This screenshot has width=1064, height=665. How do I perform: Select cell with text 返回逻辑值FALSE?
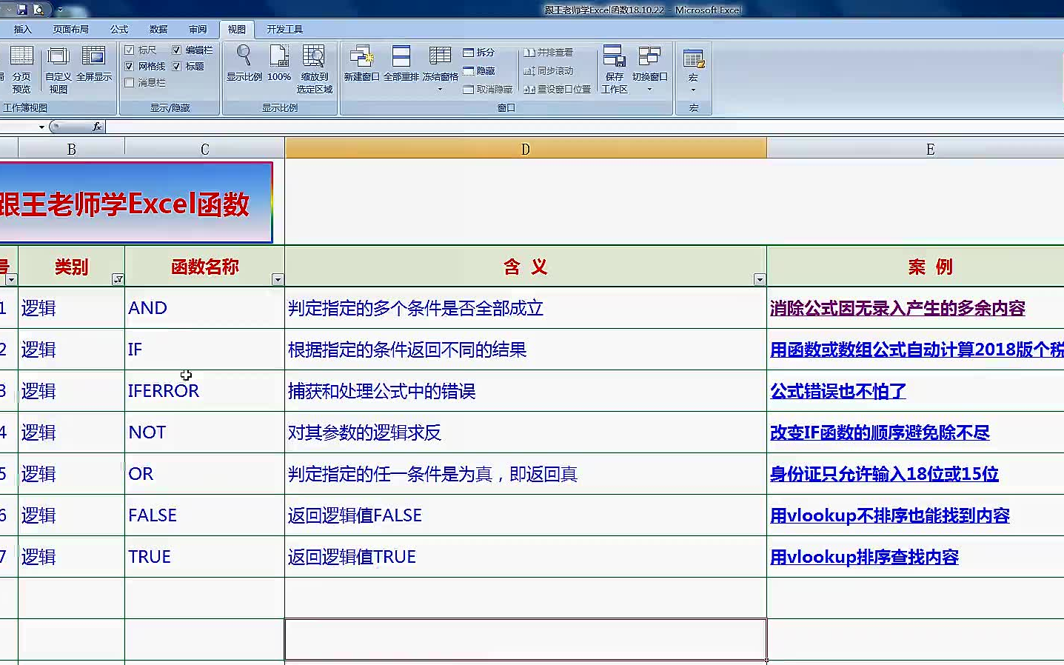(x=526, y=515)
